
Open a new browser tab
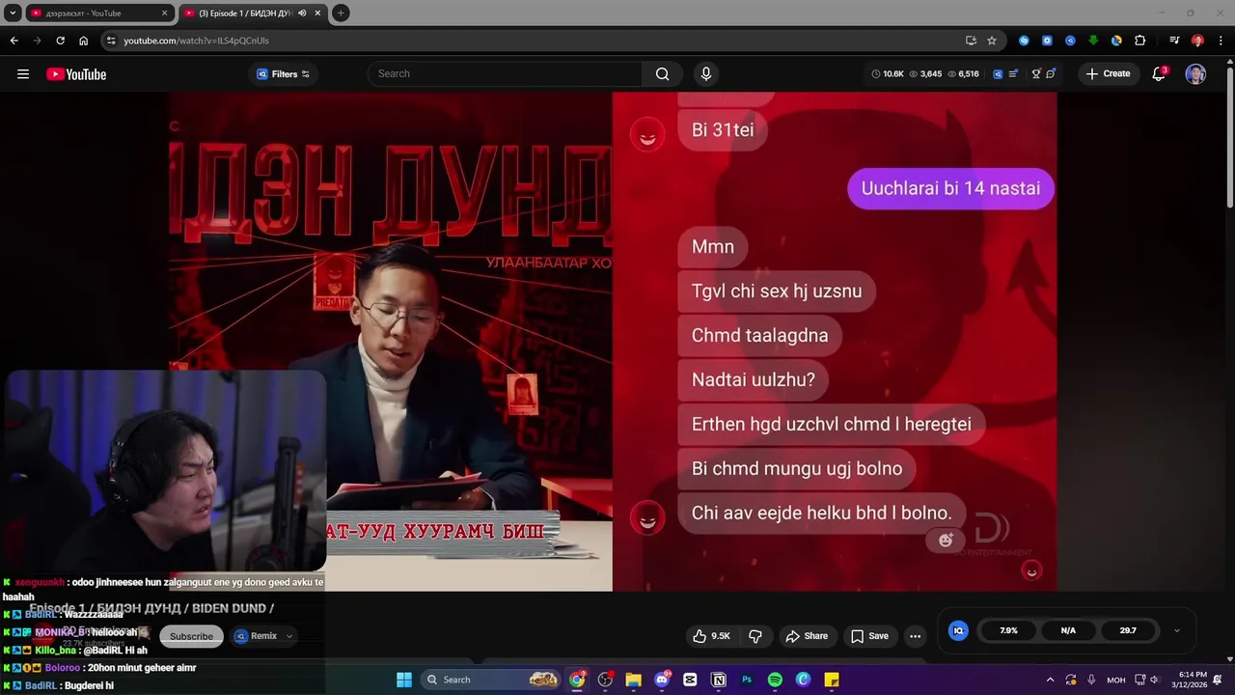341,14
